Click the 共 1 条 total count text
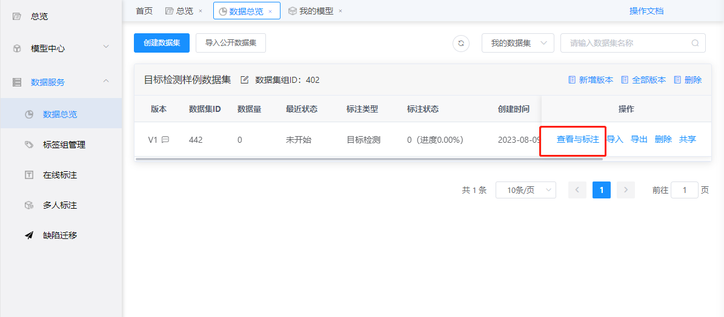The image size is (724, 317). pyautogui.click(x=474, y=190)
